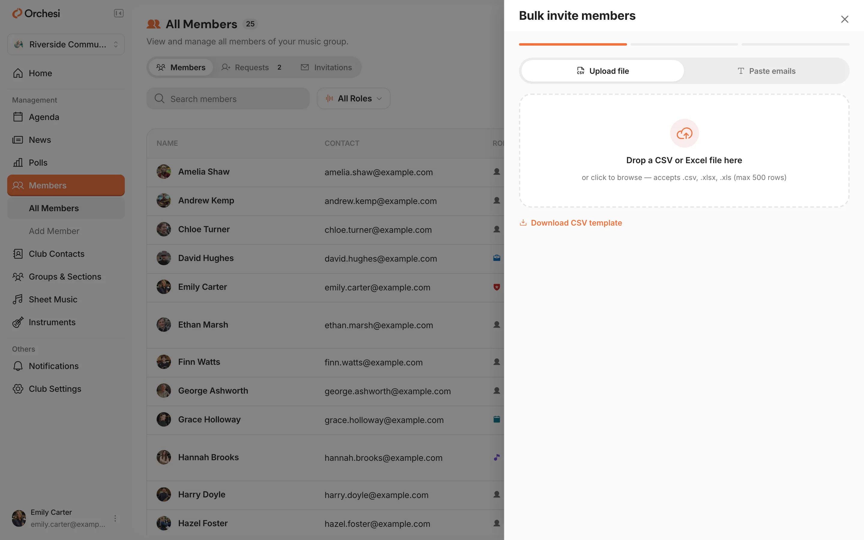Click the name George Ashworth
Screen dimensions: 864x540
[213, 391]
